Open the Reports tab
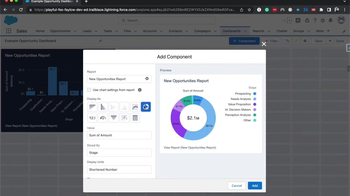This screenshot has height=196, width=350. [258, 31]
